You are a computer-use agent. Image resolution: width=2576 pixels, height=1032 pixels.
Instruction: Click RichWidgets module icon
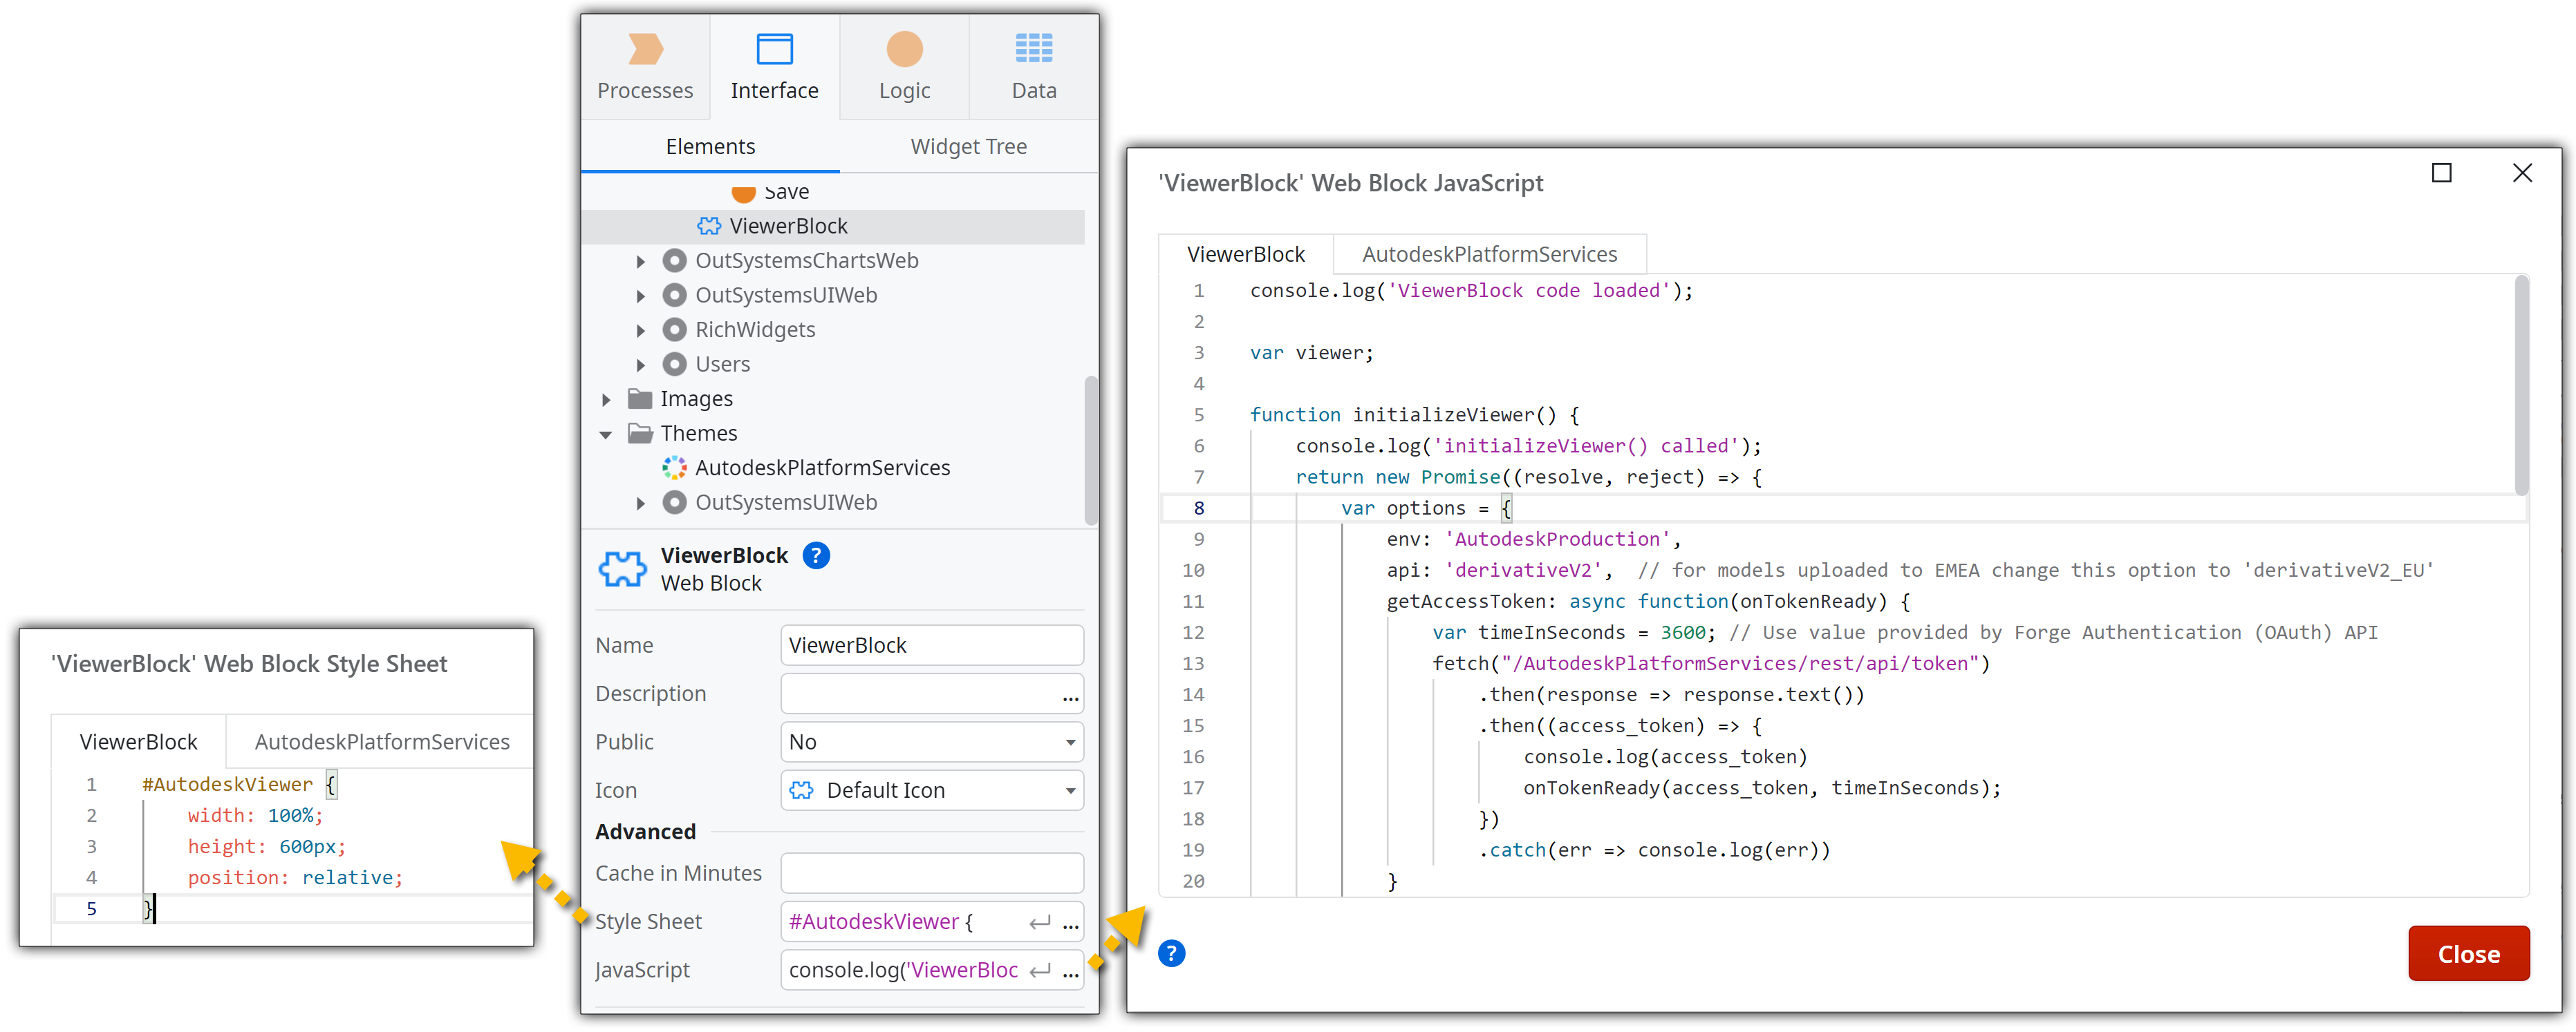coord(675,329)
